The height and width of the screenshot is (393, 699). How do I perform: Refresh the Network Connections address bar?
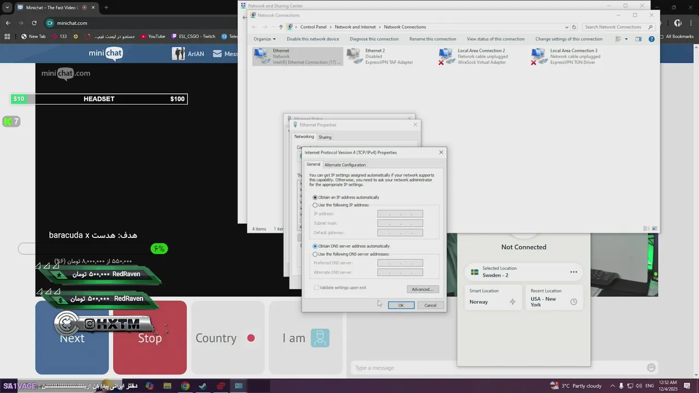point(574,27)
